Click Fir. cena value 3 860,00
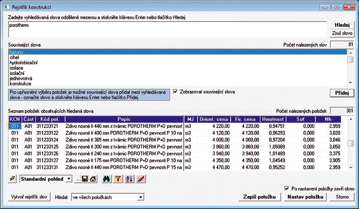The height and width of the screenshot is (209, 359). tap(250, 147)
